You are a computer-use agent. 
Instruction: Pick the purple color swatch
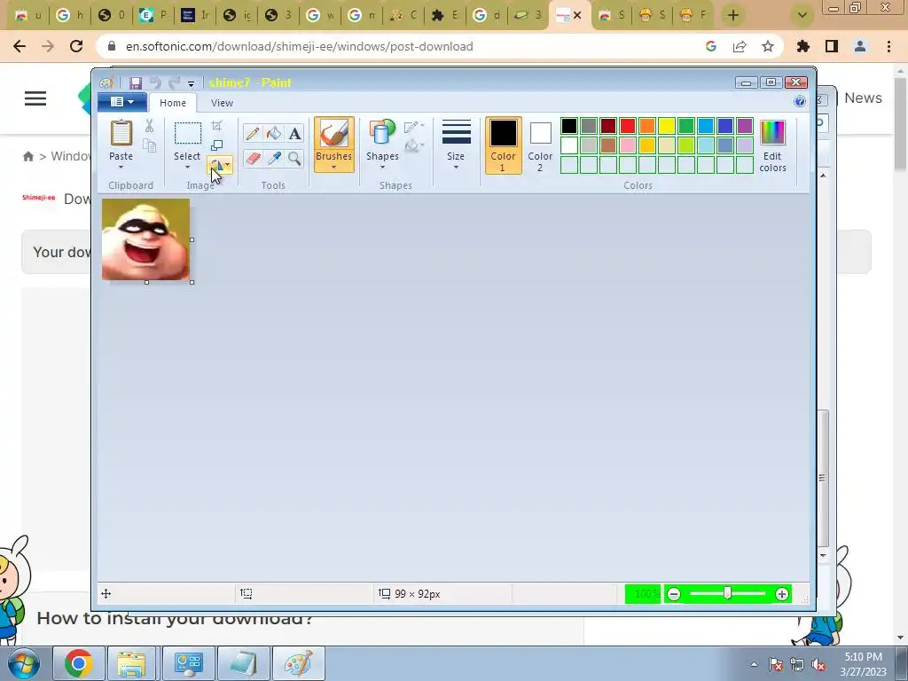745,126
